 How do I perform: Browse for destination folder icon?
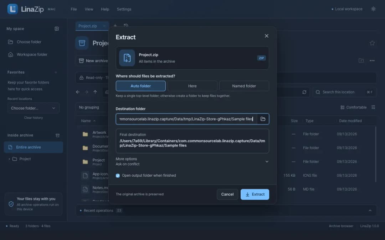(x=263, y=119)
